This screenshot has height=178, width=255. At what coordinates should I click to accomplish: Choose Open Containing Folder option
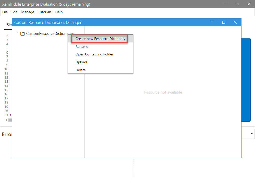(100, 54)
